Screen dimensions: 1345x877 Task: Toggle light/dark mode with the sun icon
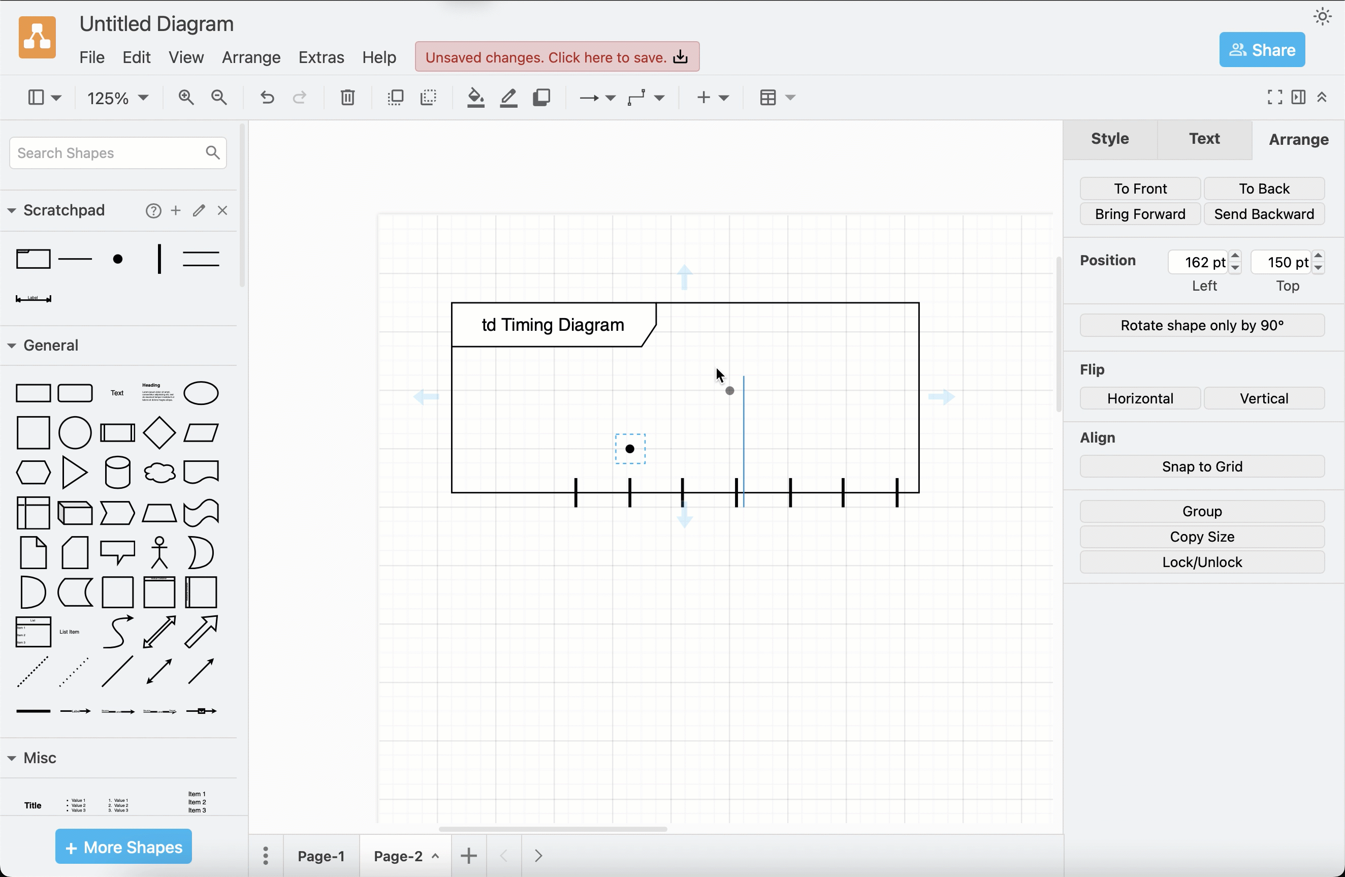click(1322, 16)
